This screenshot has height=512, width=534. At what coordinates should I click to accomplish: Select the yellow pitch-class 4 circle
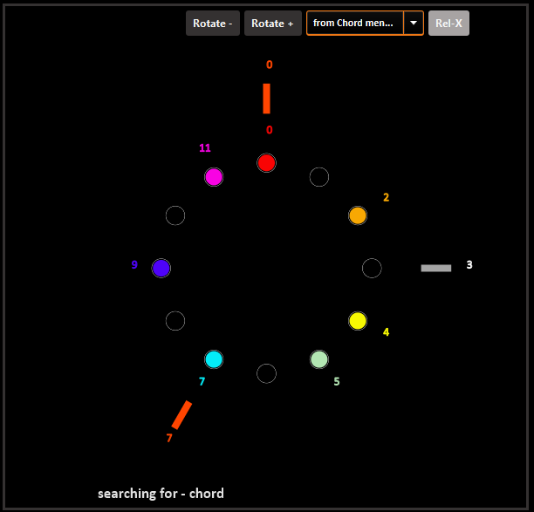click(x=358, y=321)
